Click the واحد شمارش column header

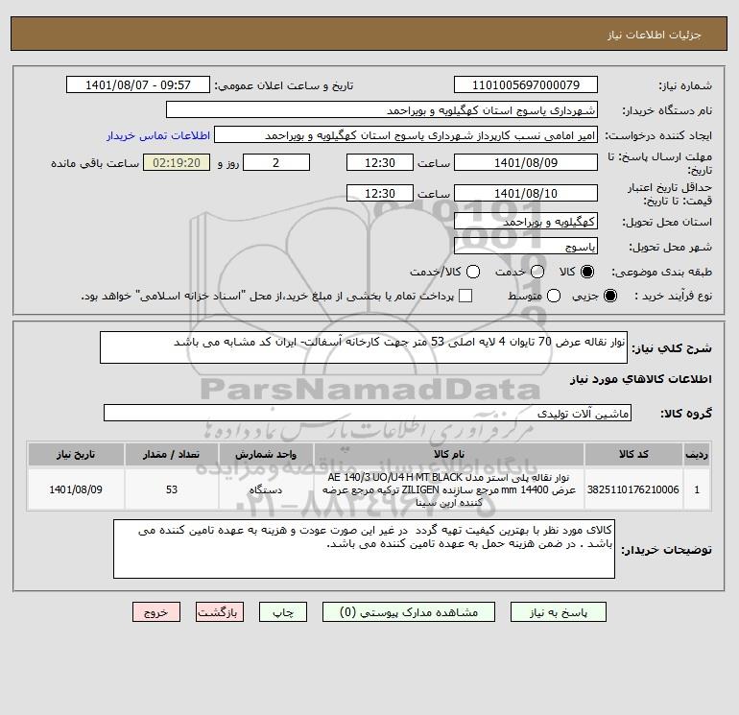(266, 454)
